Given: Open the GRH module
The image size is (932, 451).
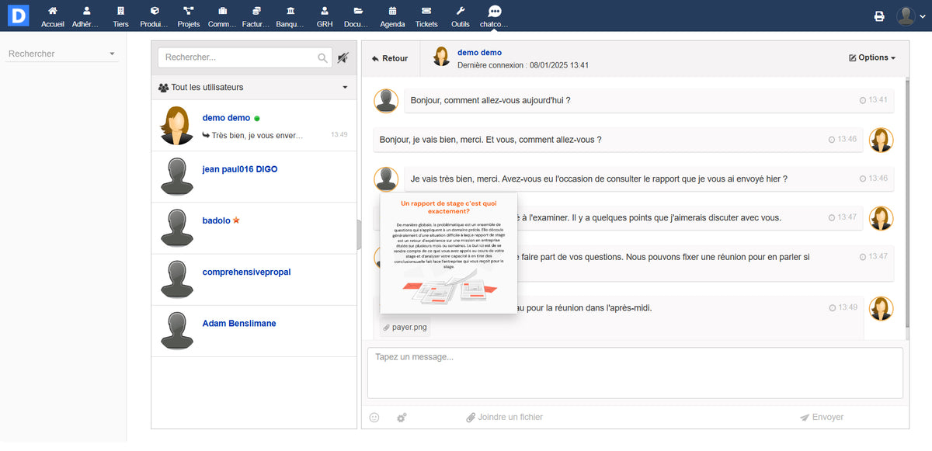Looking at the screenshot, I should click(324, 16).
